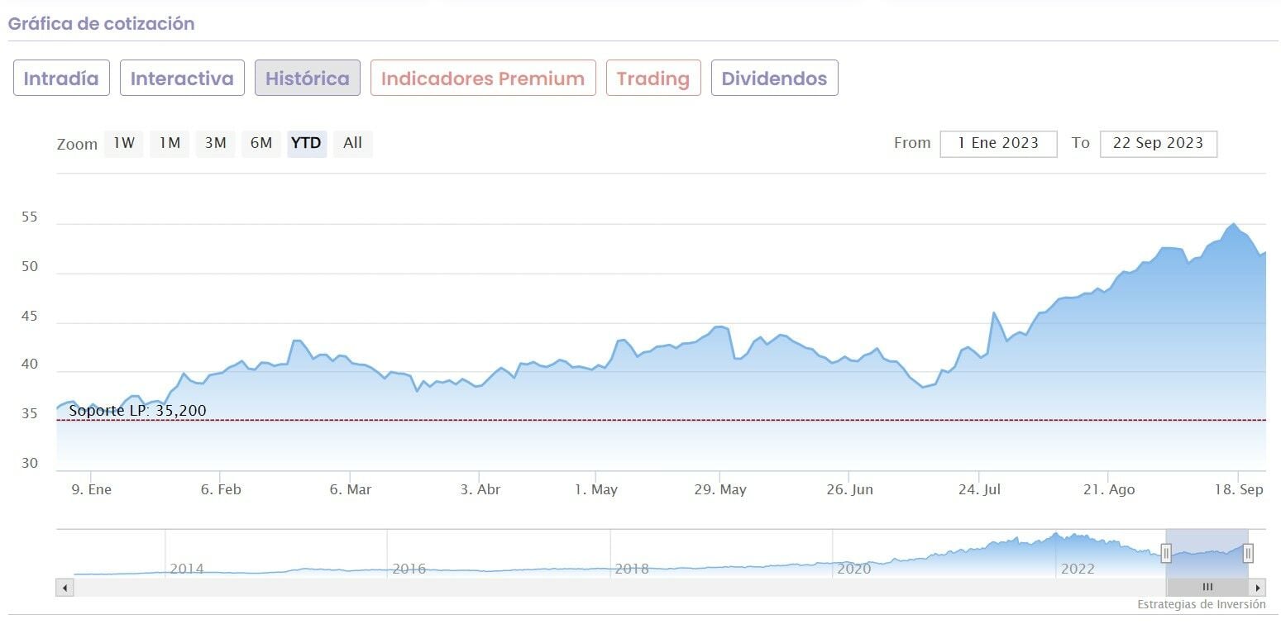Edit the From date field

pos(998,143)
